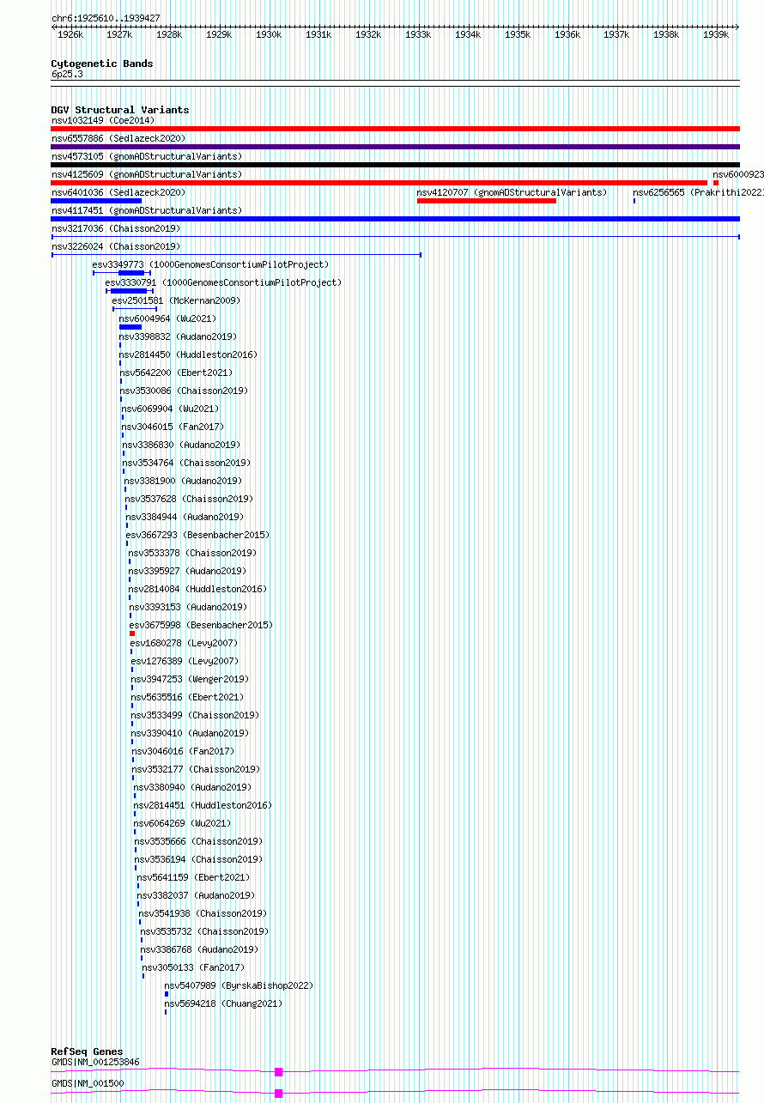Click nsv3537628 (Chaisson2019) label
The height and width of the screenshot is (1103, 764).
(189, 499)
